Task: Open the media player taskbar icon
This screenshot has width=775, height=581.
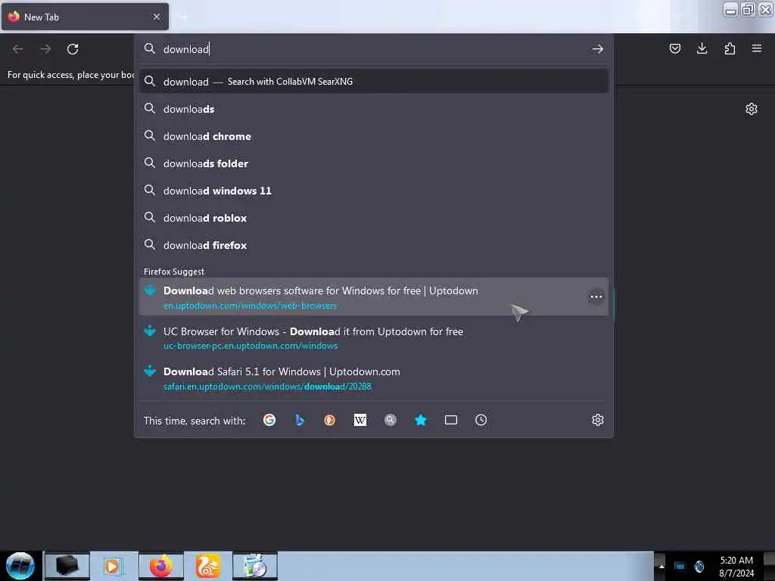Action: [114, 566]
